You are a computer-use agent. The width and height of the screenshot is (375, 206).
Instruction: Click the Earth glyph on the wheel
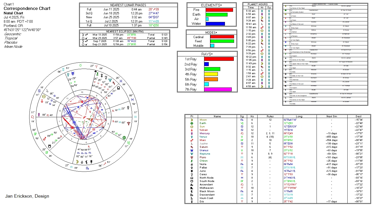pyautogui.click(x=124, y=138)
